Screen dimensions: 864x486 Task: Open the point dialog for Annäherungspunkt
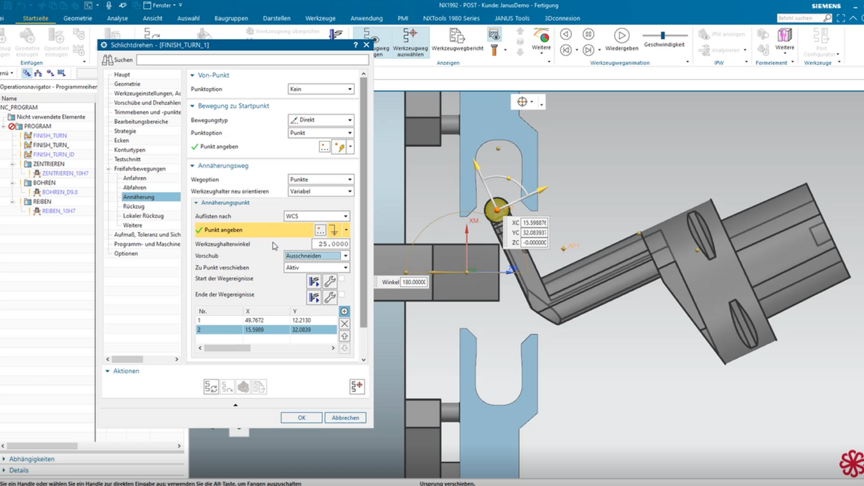point(320,230)
